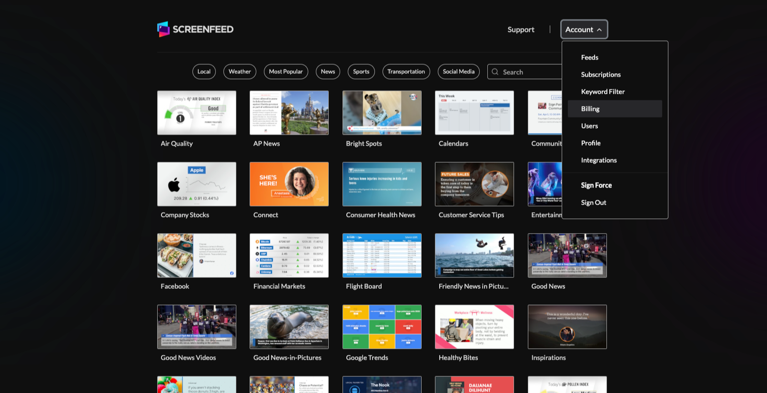The height and width of the screenshot is (393, 767).
Task: Click the Financial Markets feed title
Action: coord(279,286)
